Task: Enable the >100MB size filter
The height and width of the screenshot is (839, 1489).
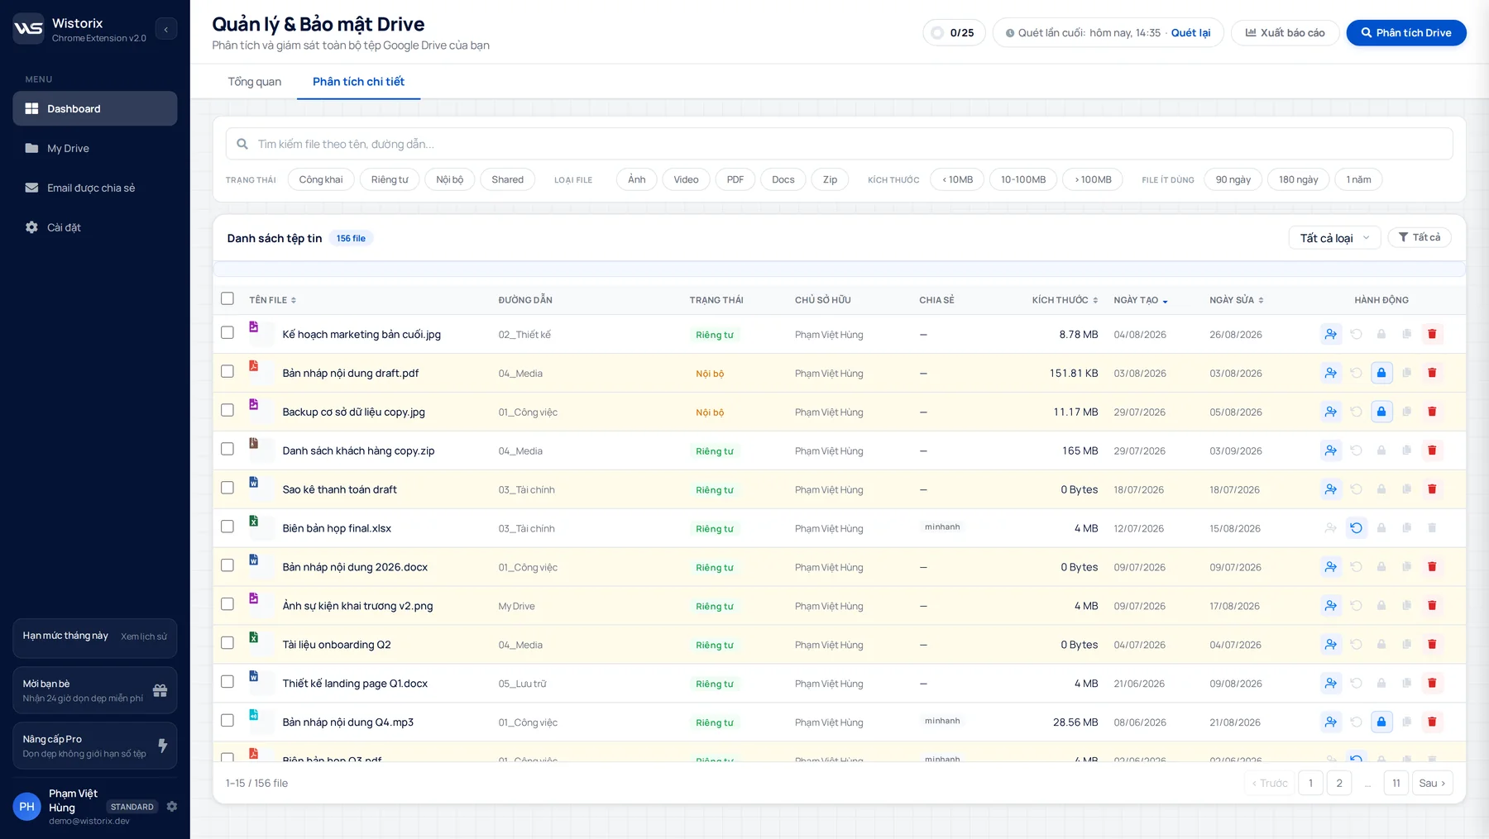Action: (1093, 179)
